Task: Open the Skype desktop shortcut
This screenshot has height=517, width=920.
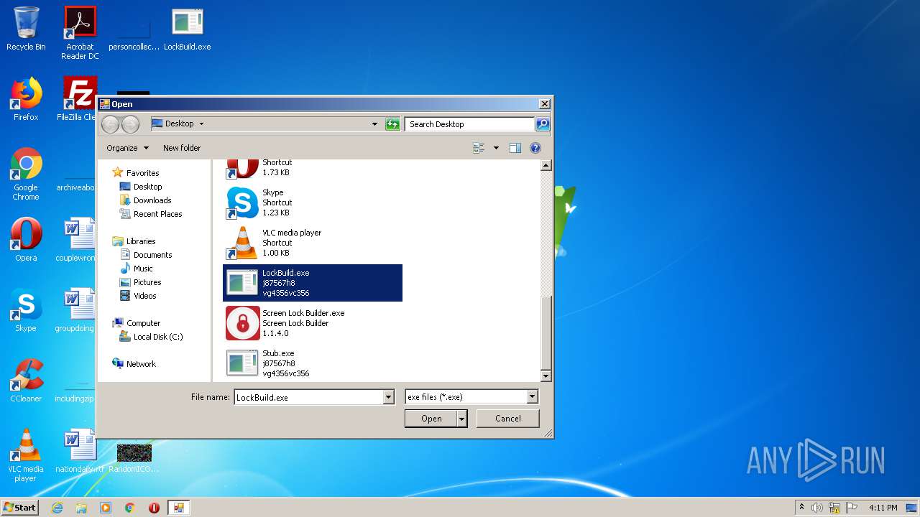Action: coord(26,309)
